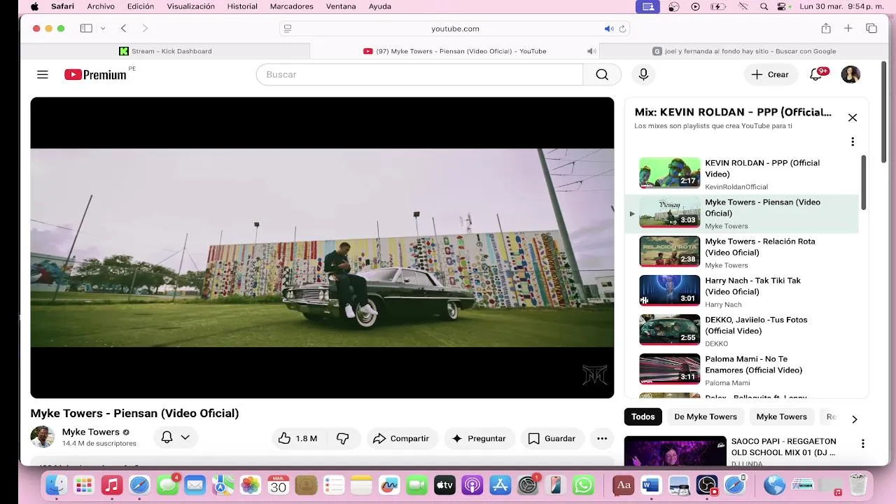Select the Todos filter chip

click(643, 416)
